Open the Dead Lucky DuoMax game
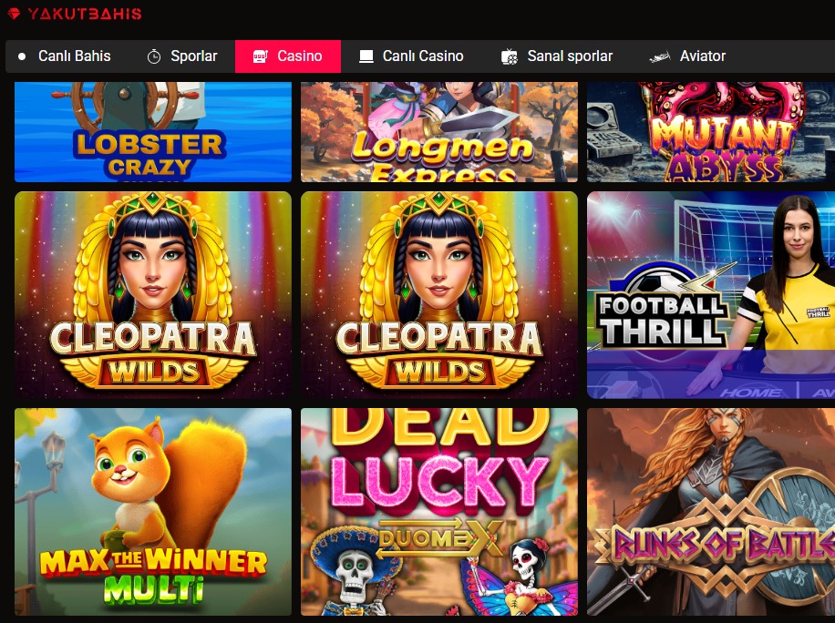The height and width of the screenshot is (623, 835). 439,512
